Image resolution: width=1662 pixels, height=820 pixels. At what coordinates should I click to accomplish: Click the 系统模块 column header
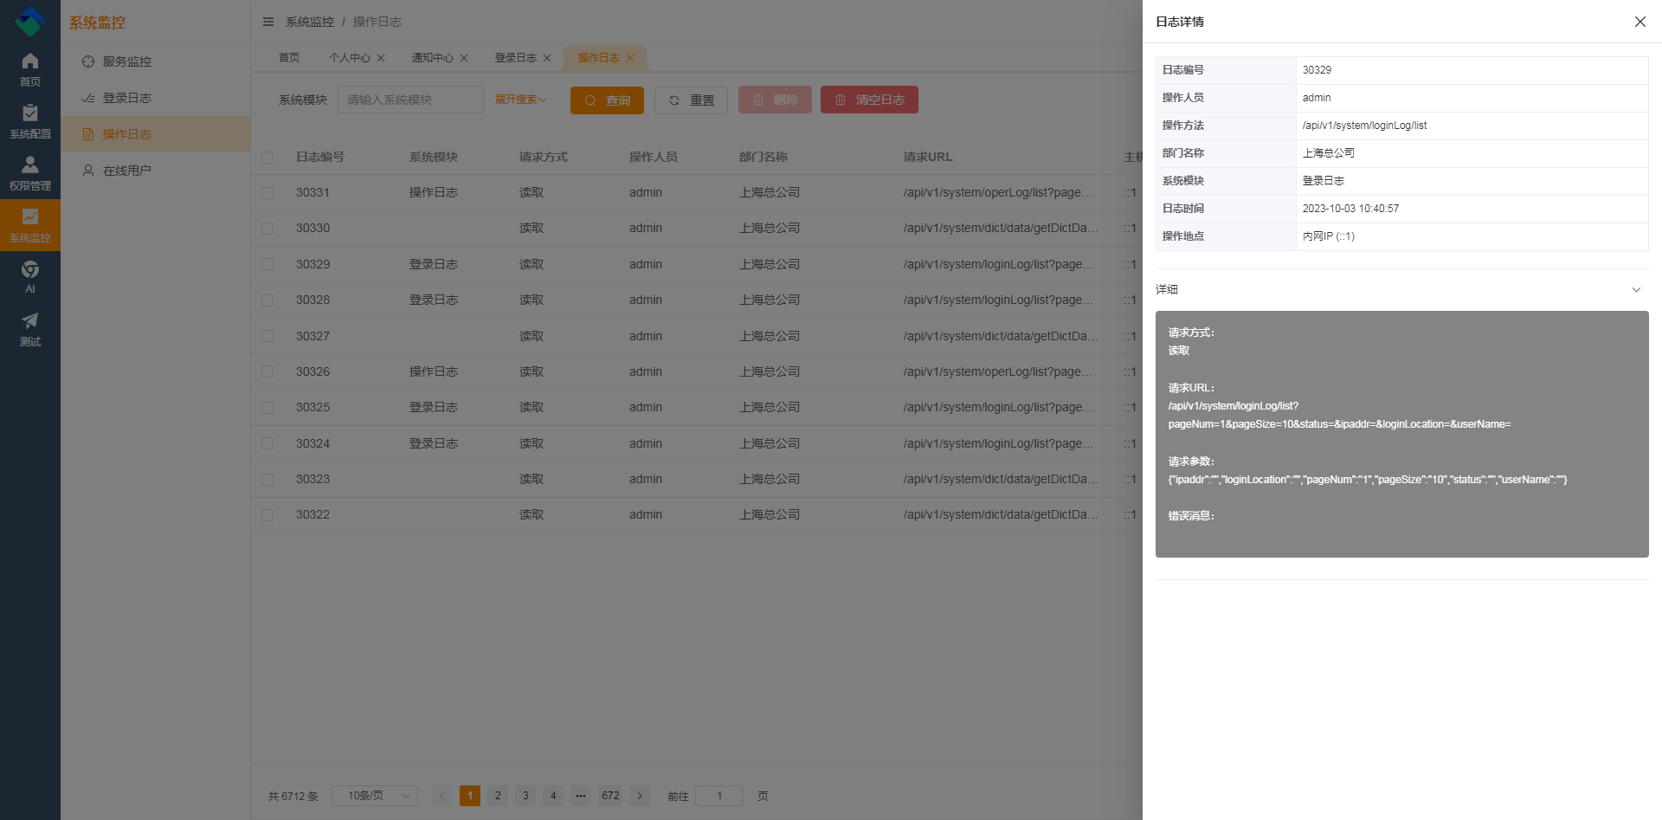(434, 157)
